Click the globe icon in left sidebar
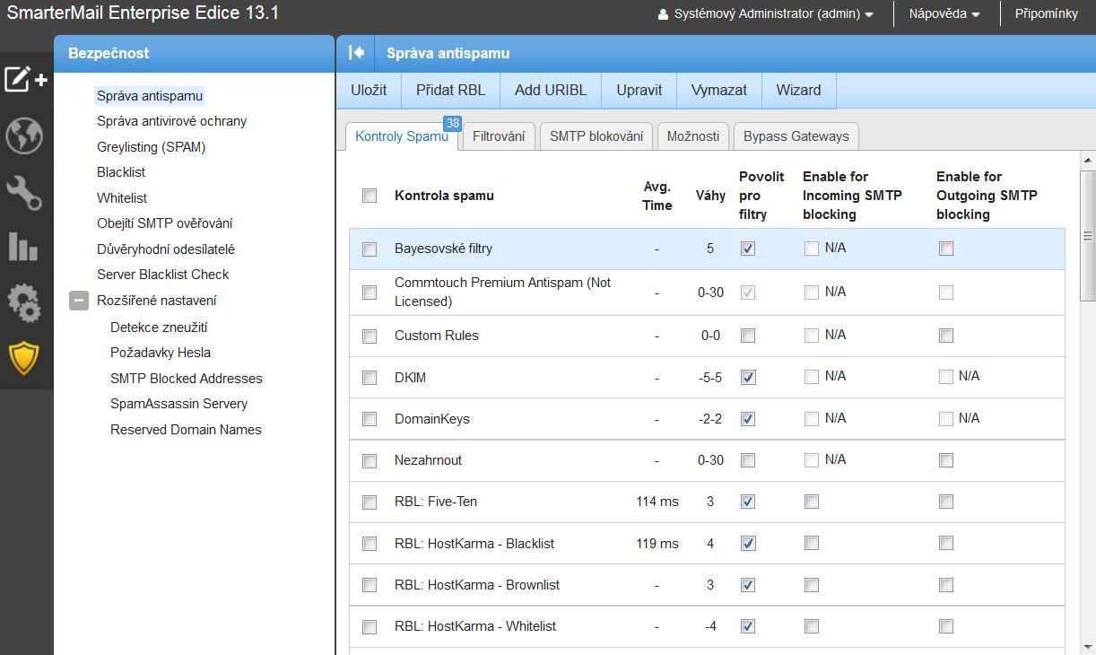 (24, 135)
